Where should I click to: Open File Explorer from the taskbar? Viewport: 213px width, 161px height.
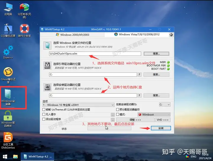[15, 157]
